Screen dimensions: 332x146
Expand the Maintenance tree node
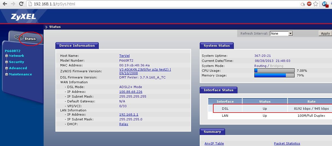[6, 74]
